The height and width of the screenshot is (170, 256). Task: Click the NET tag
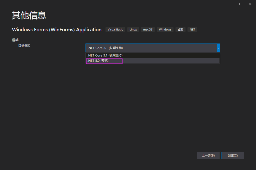[192, 29]
